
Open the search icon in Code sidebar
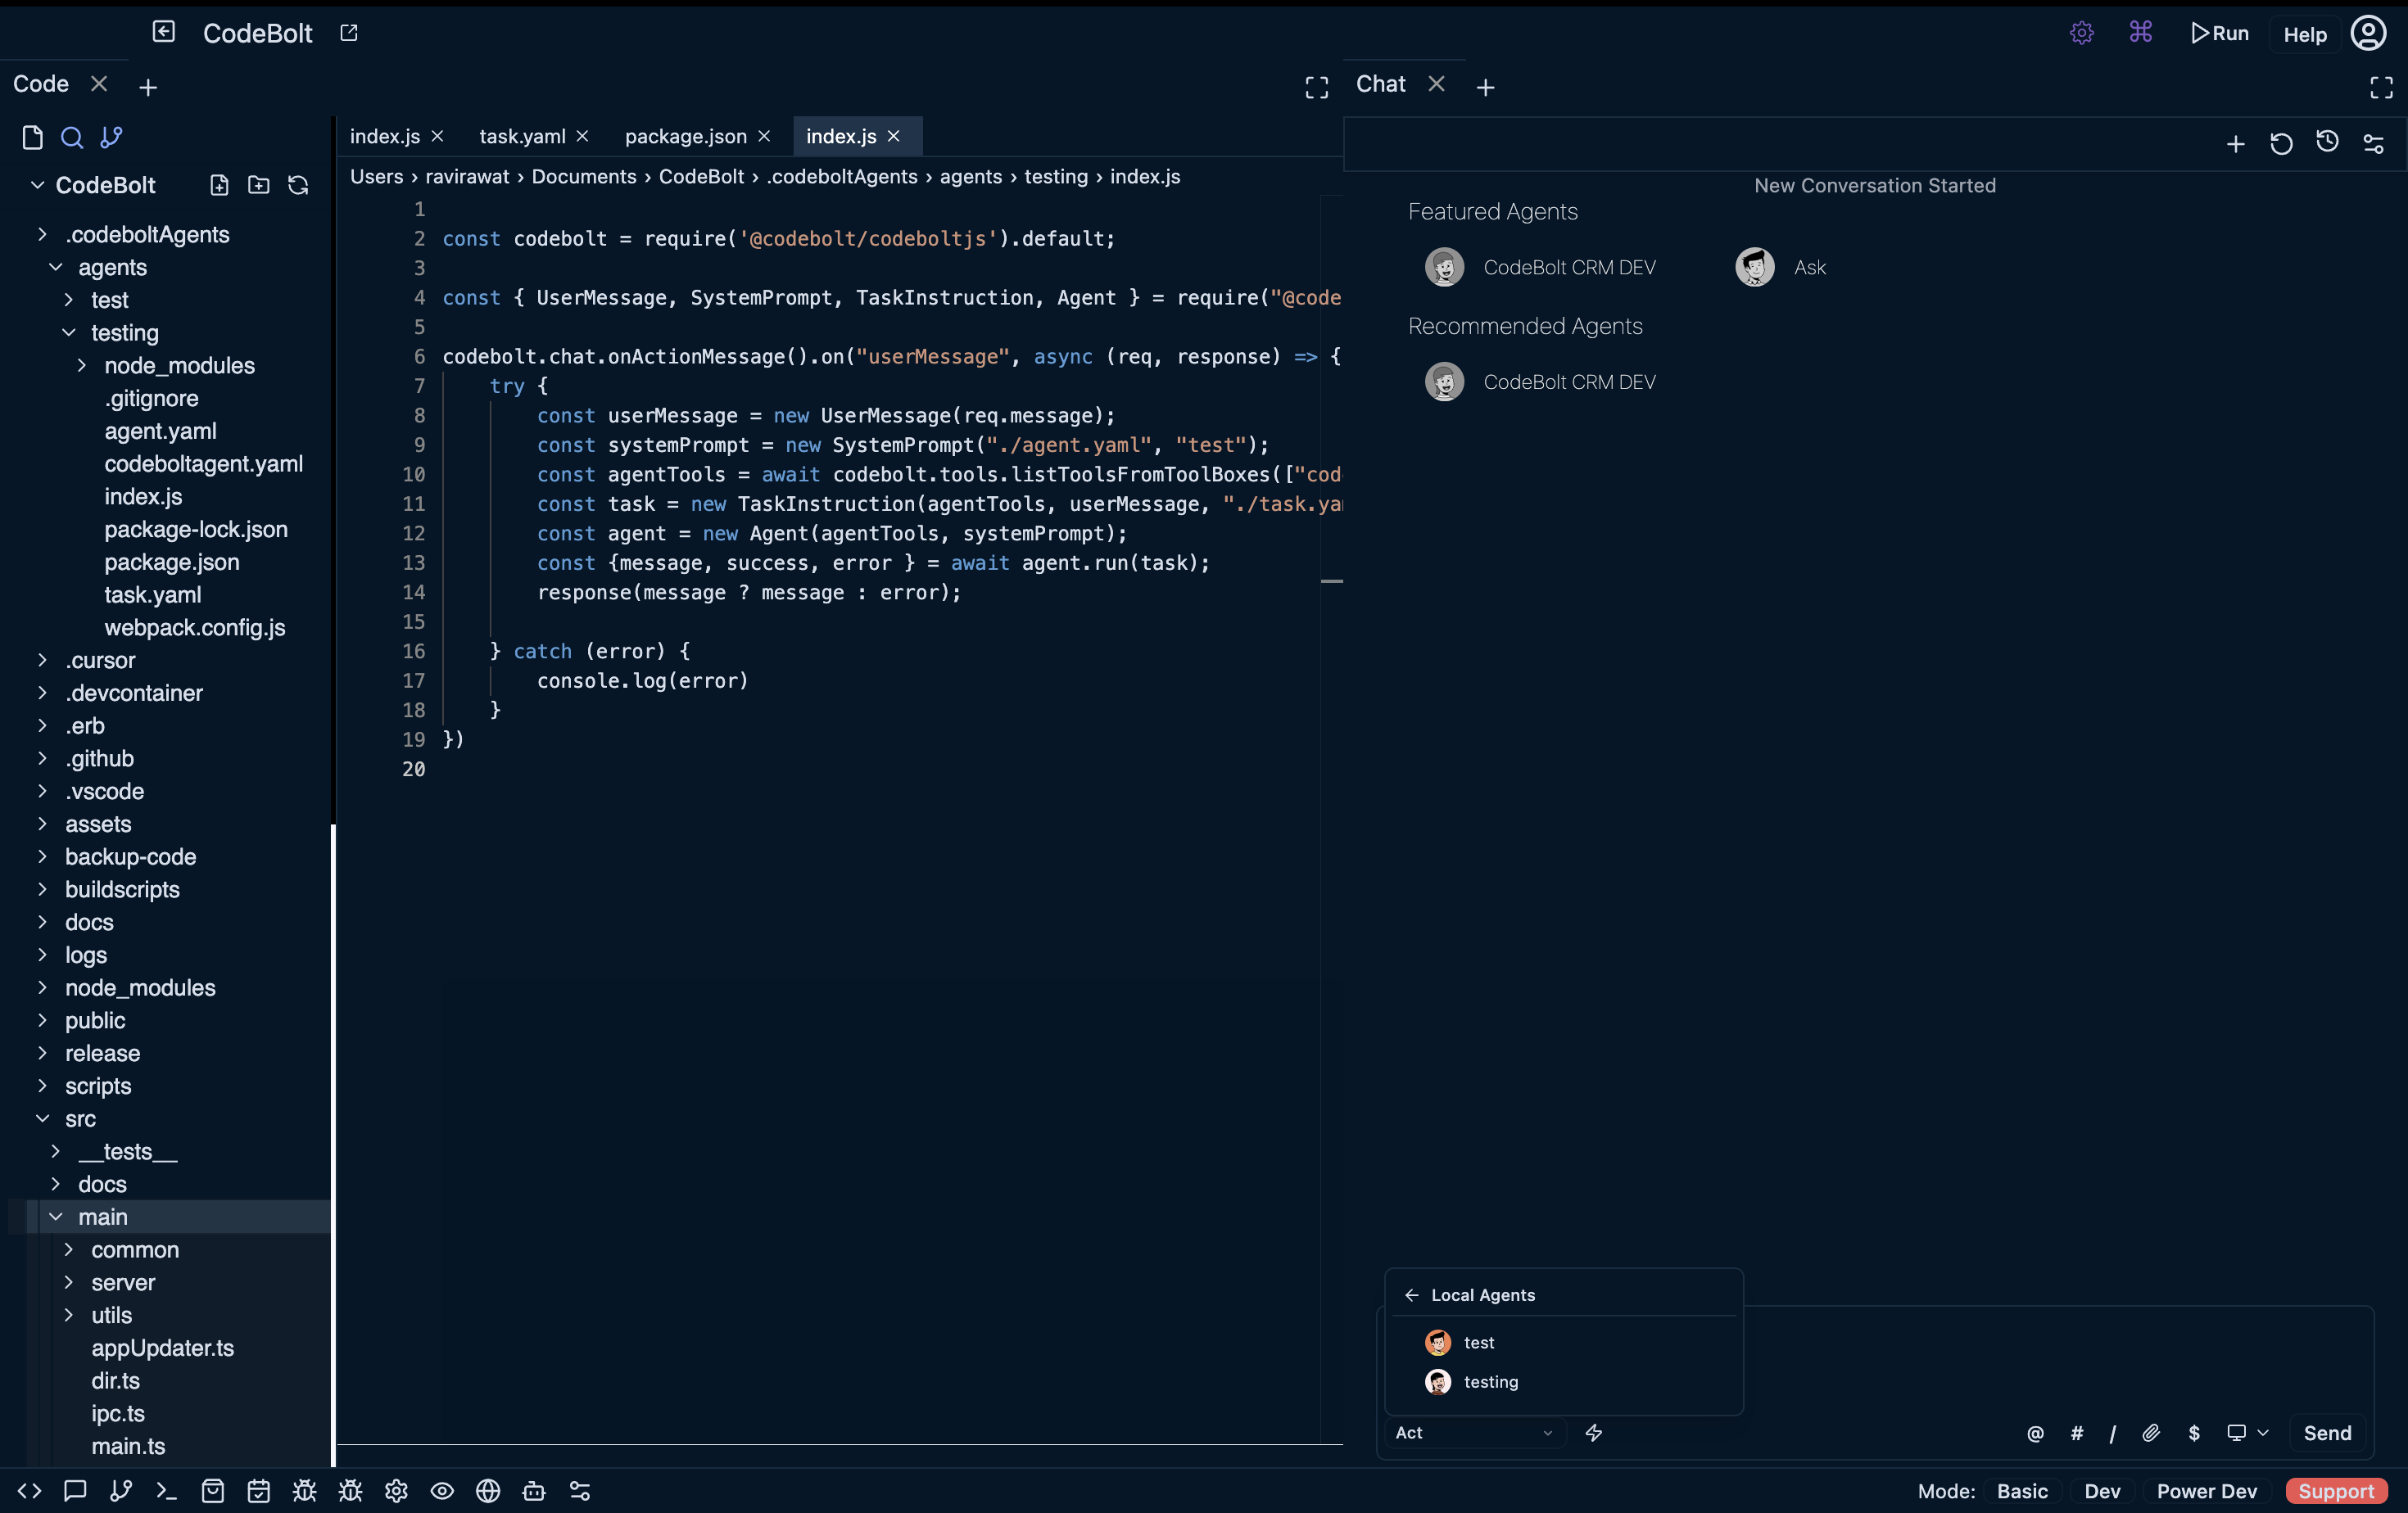(x=72, y=137)
